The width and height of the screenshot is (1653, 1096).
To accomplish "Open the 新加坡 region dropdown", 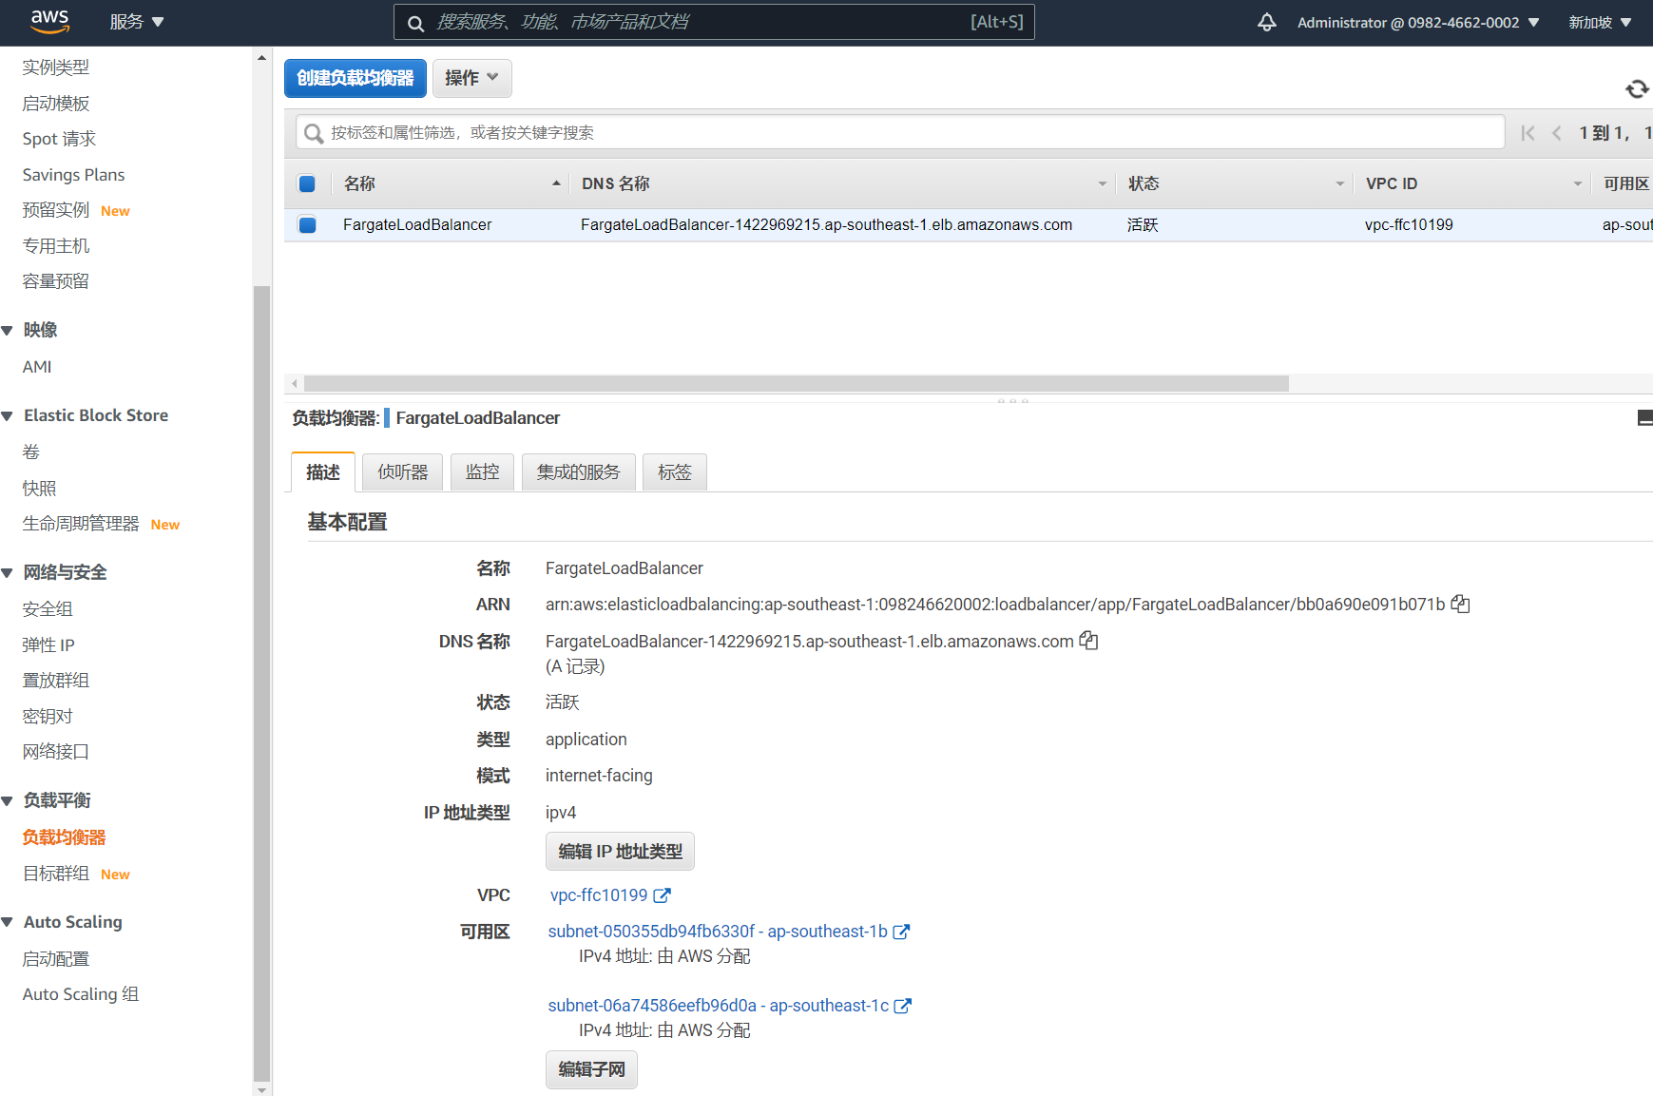I will click(x=1600, y=22).
